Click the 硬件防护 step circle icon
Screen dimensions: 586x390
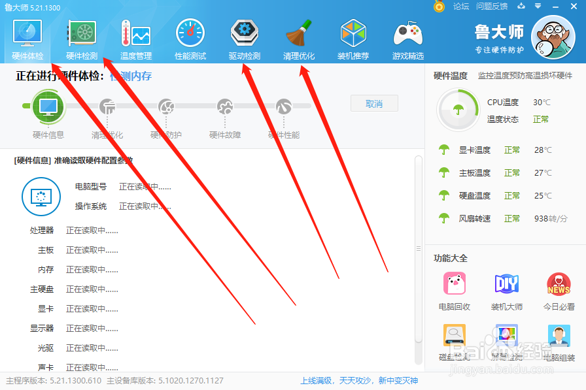tap(166, 106)
